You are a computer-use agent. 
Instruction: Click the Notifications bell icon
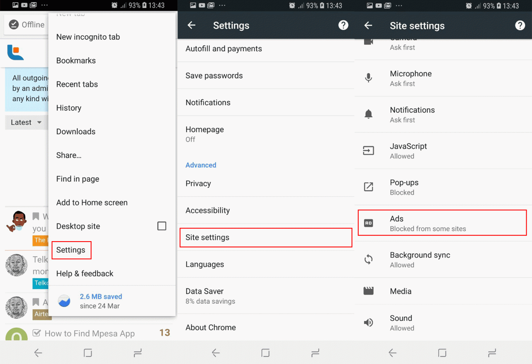pos(368,114)
